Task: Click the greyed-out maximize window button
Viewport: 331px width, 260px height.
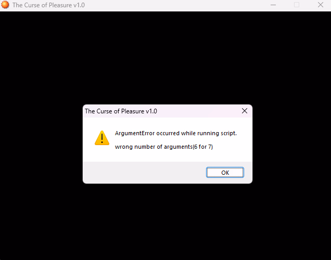Action: 297,5
